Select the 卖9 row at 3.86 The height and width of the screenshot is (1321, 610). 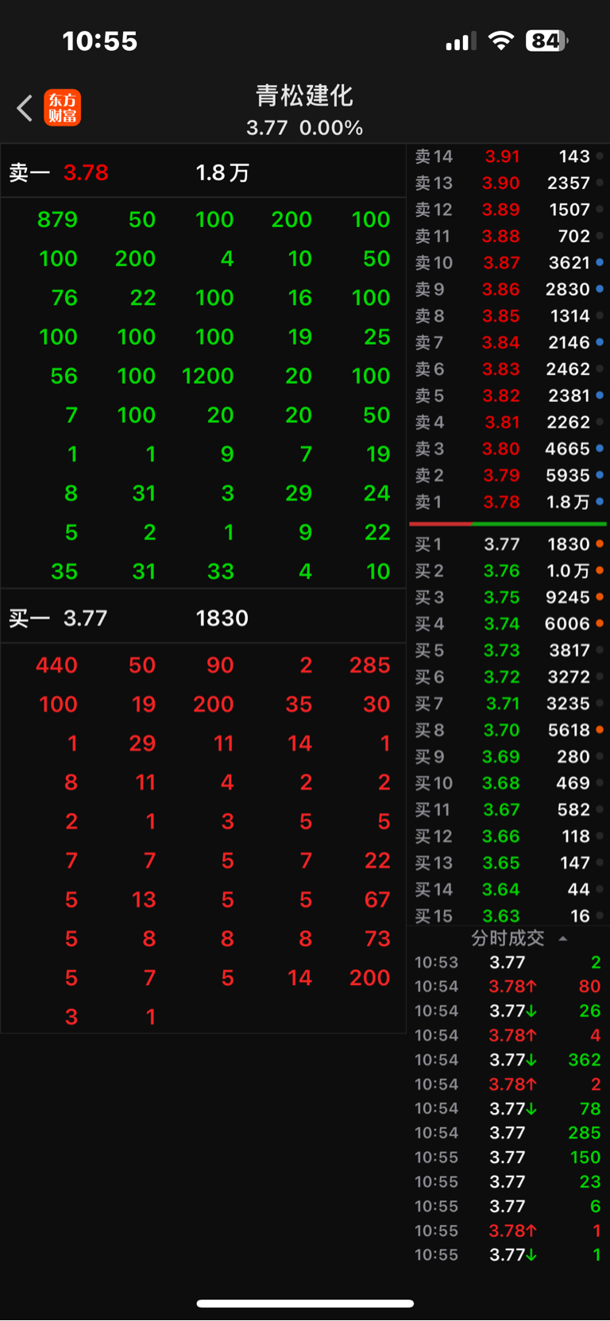508,289
